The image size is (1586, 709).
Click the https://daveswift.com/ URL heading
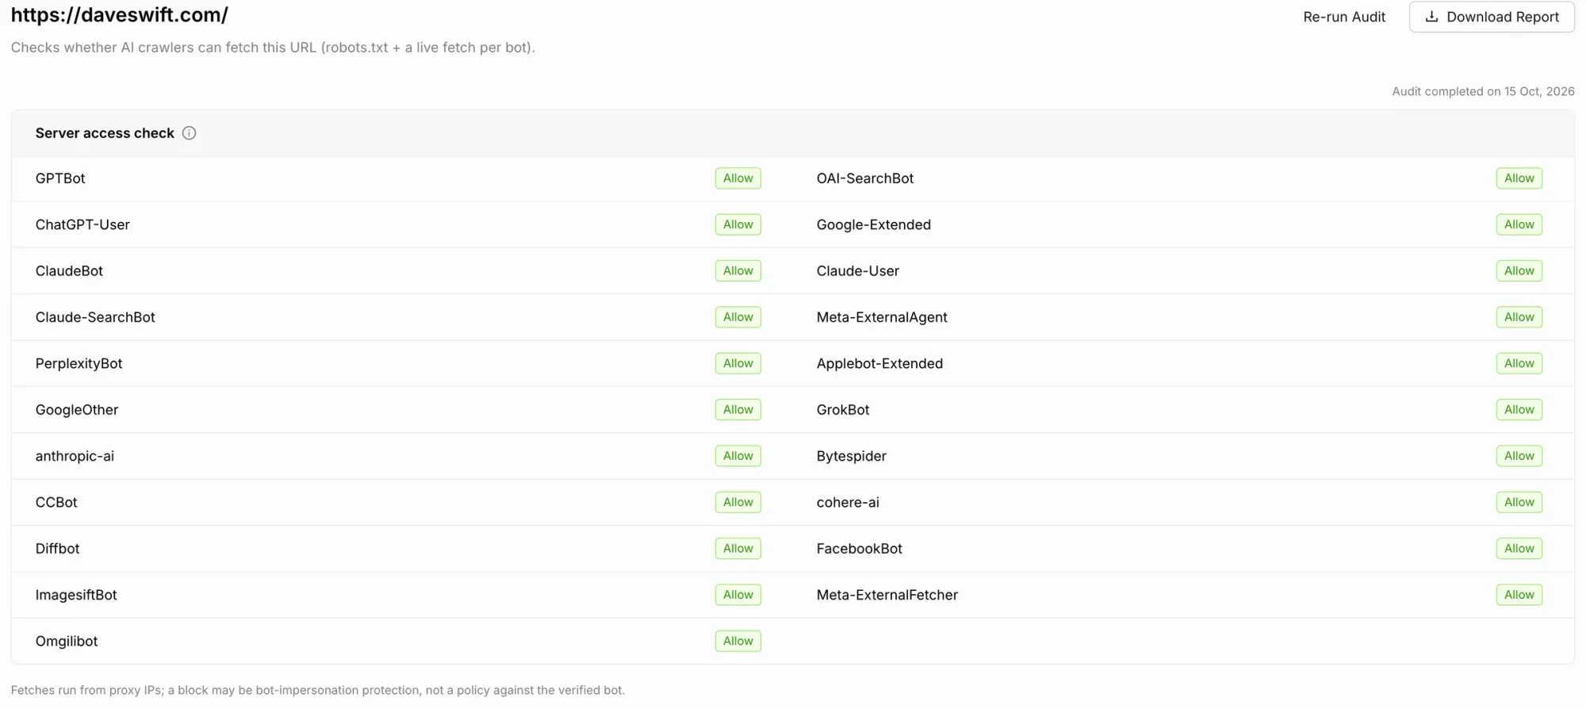[x=120, y=15]
